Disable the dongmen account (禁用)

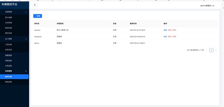point(174,37)
